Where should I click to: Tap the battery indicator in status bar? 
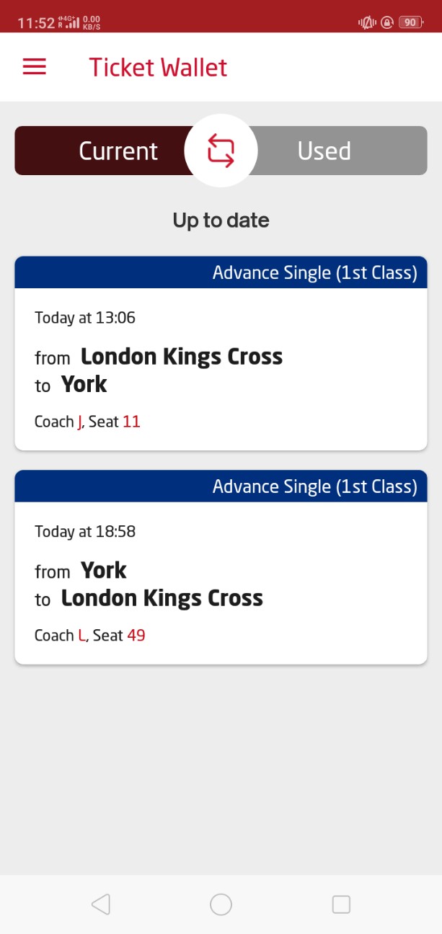(x=410, y=22)
